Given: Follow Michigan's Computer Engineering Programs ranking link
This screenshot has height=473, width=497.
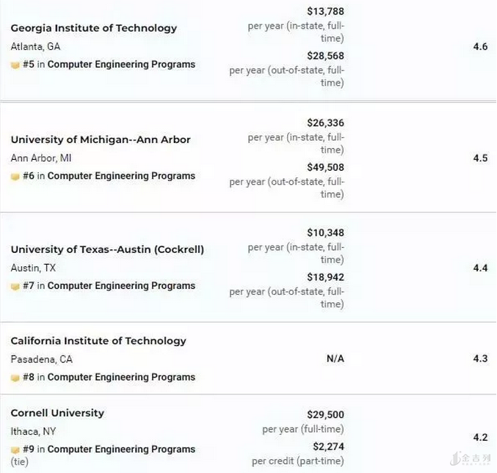Looking at the screenshot, I should (x=121, y=176).
